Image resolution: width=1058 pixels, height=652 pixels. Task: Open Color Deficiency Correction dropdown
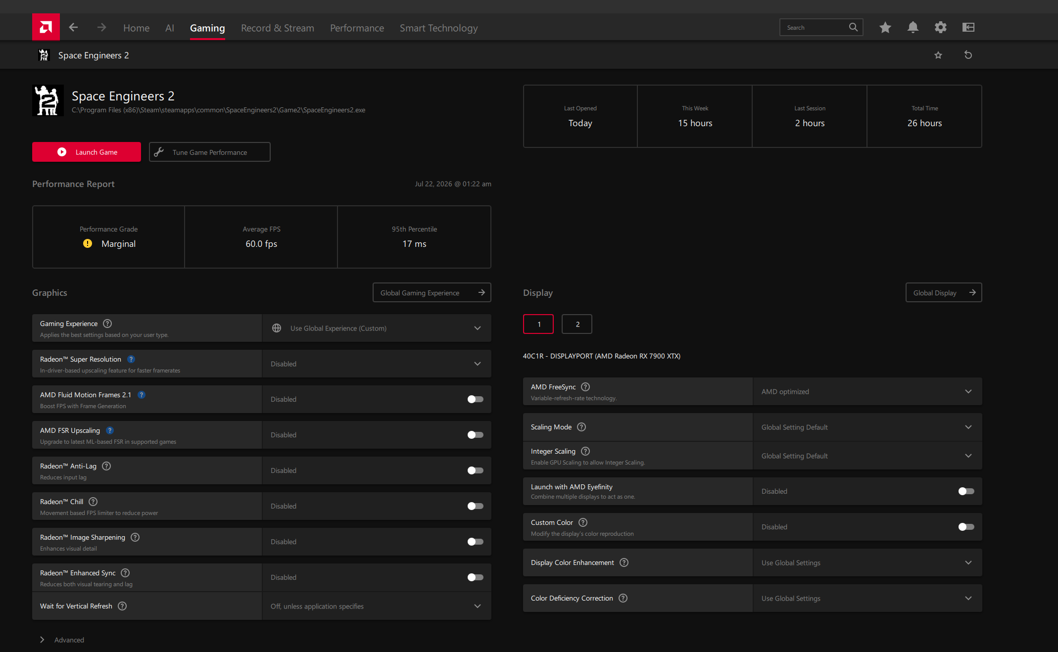(867, 598)
